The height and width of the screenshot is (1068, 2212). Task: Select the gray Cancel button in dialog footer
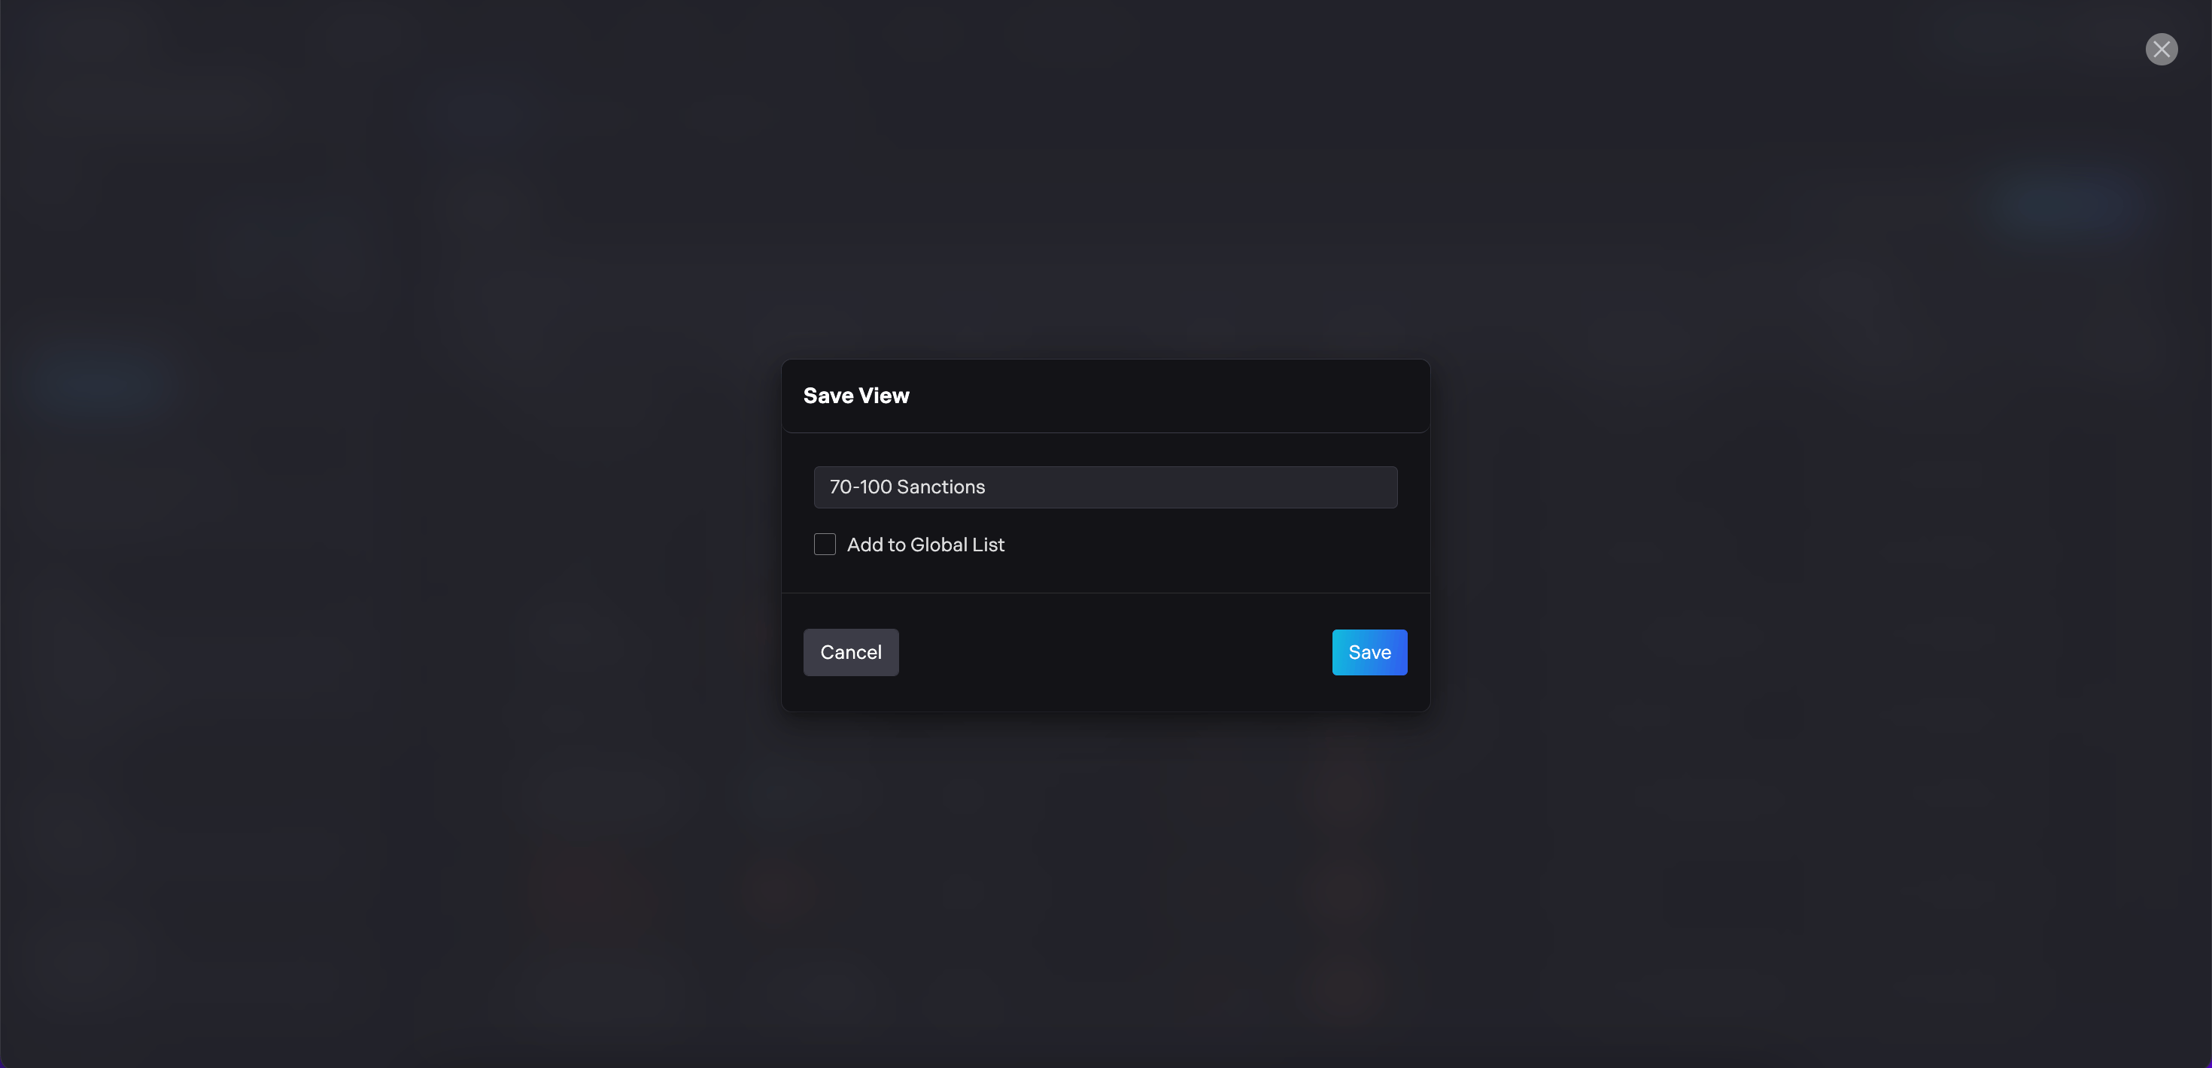point(851,653)
